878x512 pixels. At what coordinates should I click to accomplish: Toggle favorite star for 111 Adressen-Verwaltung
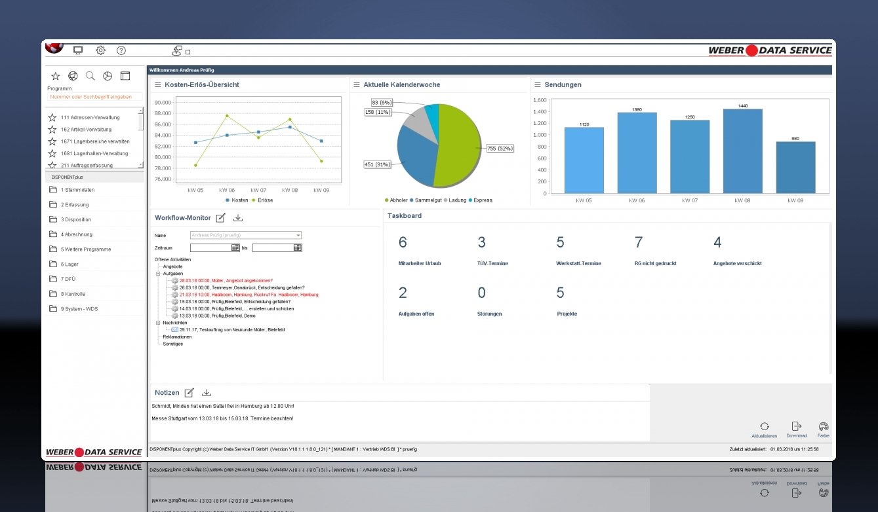pos(52,118)
